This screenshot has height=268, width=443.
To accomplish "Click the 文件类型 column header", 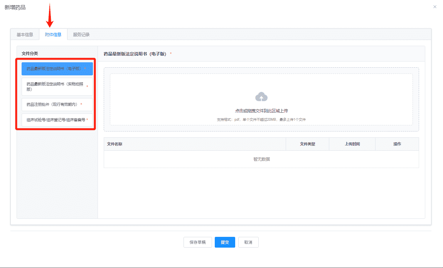I will point(307,144).
